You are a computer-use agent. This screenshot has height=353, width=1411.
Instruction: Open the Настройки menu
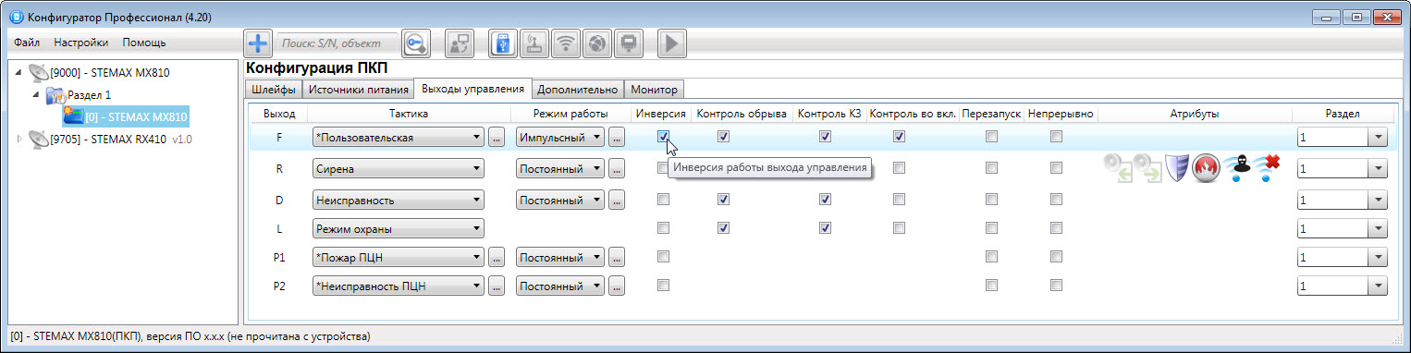coord(81,43)
